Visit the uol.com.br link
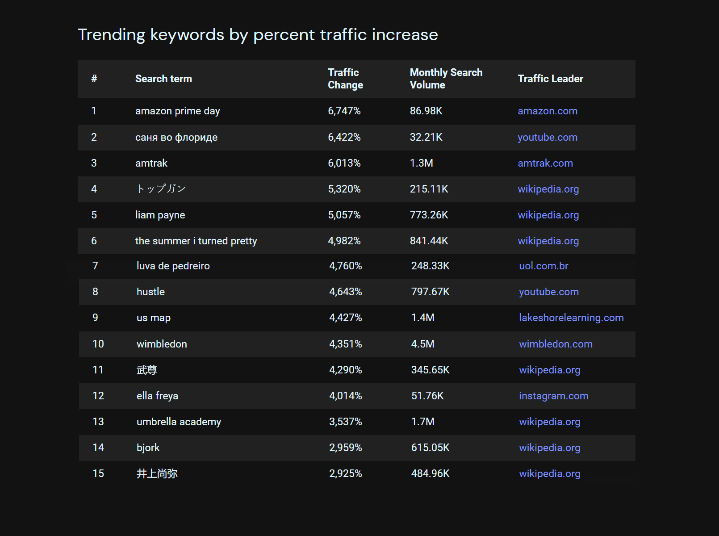The image size is (719, 536). point(543,266)
